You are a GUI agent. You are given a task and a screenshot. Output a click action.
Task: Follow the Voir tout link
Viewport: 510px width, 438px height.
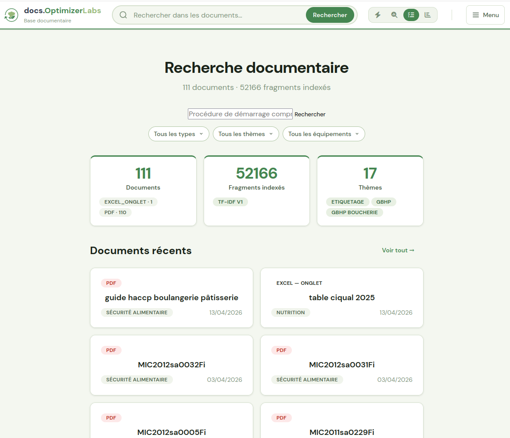click(x=398, y=250)
